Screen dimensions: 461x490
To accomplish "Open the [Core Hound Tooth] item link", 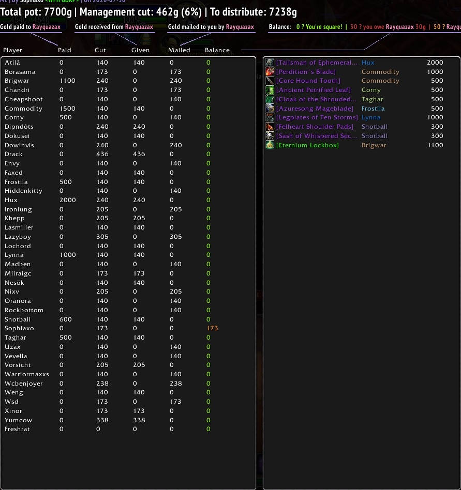I will (x=308, y=81).
